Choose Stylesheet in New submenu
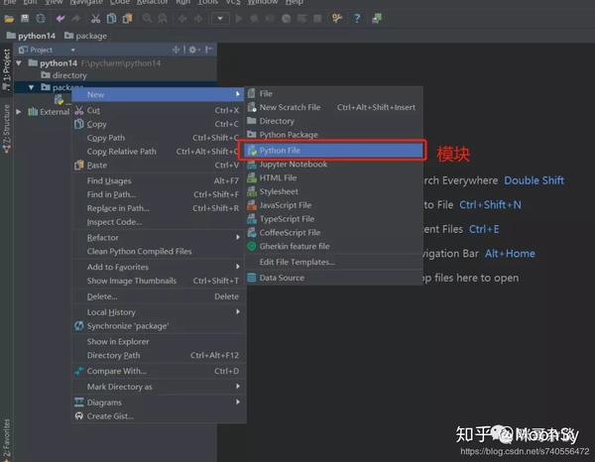 click(333, 191)
